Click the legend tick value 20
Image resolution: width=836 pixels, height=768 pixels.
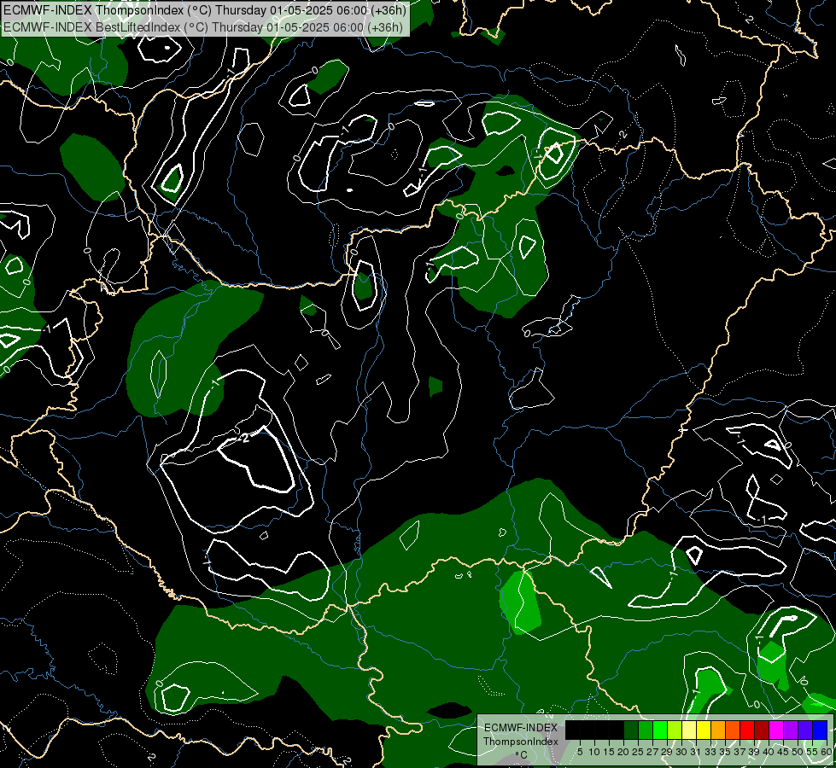(x=623, y=752)
